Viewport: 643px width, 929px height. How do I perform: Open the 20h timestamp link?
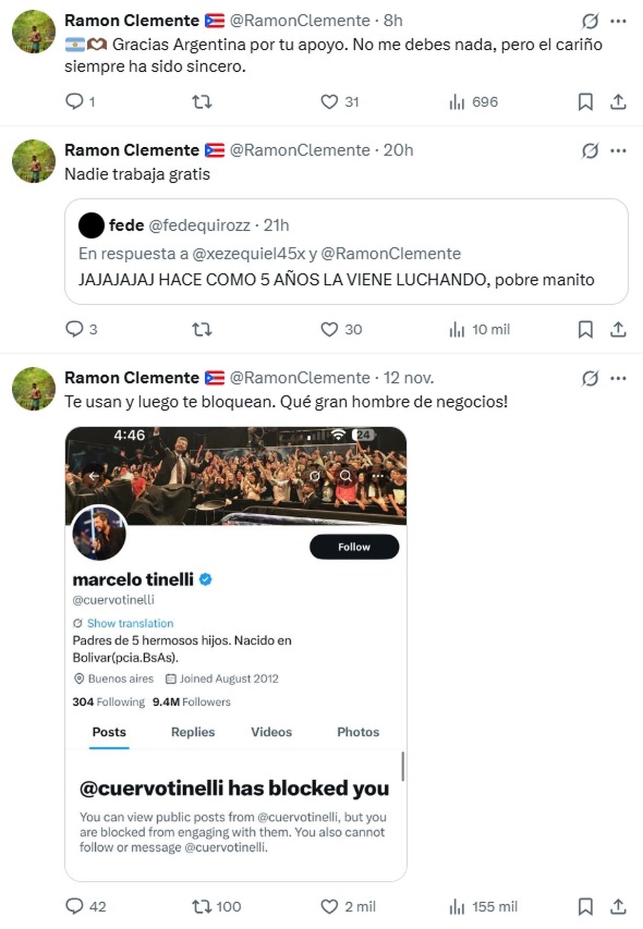tap(398, 150)
